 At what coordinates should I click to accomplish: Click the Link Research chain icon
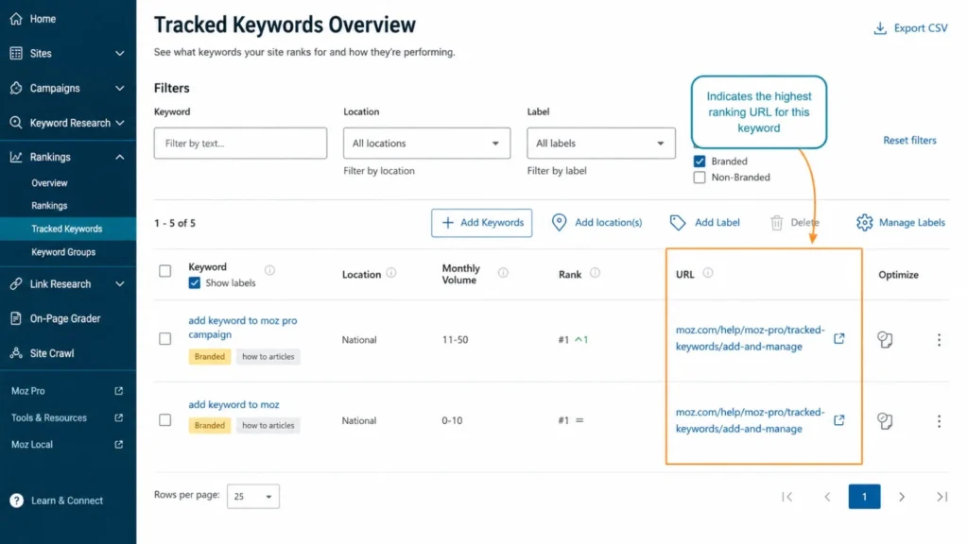[x=16, y=283]
